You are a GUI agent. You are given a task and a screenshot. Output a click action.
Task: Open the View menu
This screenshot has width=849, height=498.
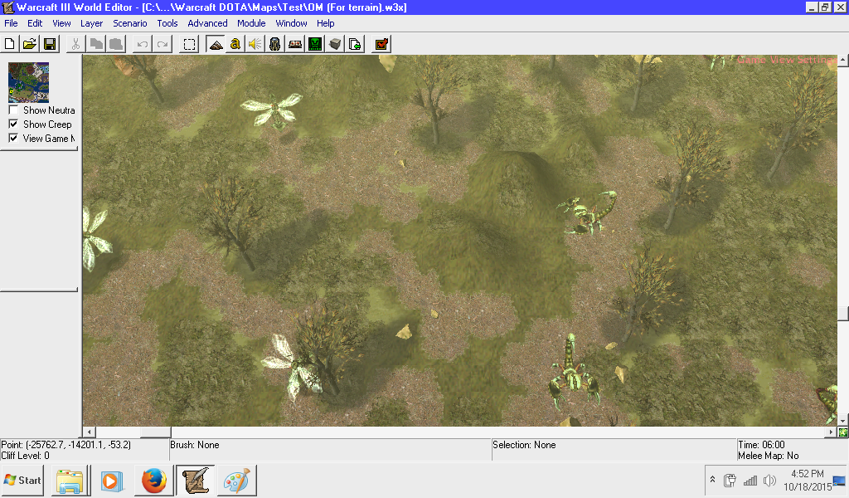[61, 23]
